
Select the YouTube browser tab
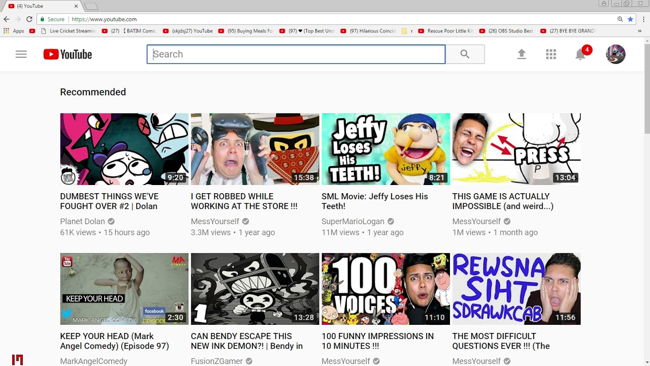tap(41, 6)
